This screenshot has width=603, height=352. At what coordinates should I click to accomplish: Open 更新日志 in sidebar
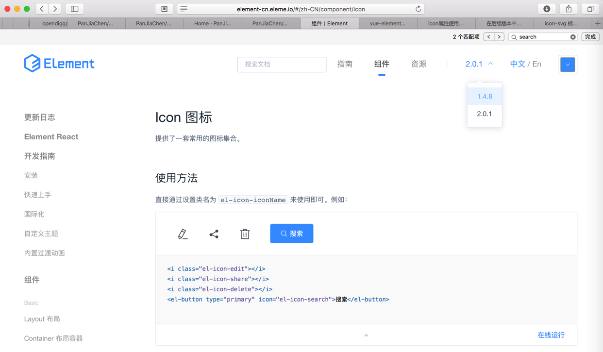[40, 117]
